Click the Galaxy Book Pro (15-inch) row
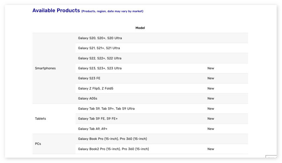Image resolution: width=282 pixels, height=163 pixels. 112,139
